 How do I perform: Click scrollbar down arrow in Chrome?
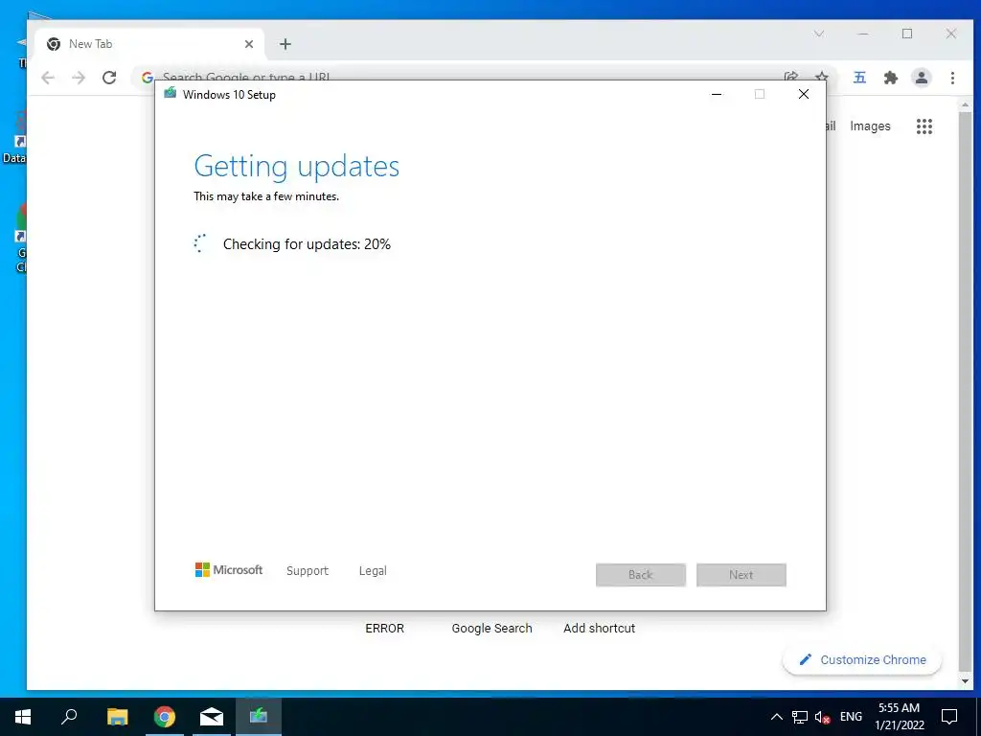(x=966, y=681)
